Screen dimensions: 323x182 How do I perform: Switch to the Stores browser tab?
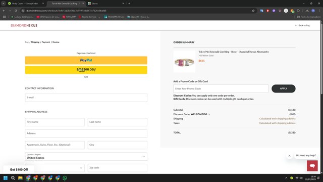[x=105, y=4]
